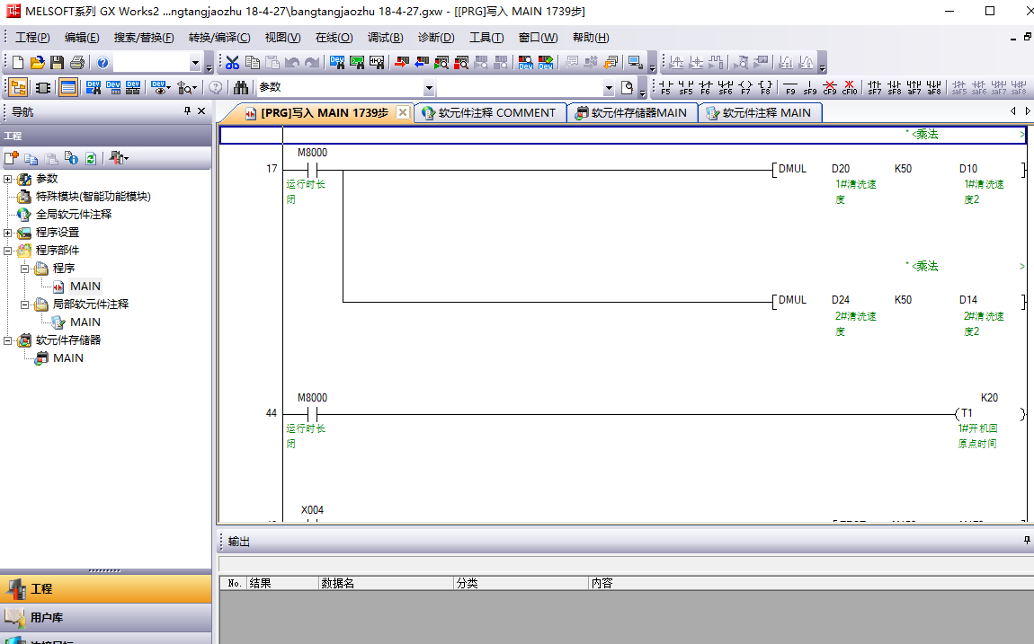The image size is (1034, 644).
Task: Open the existing project folder icon
Action: pos(37,63)
